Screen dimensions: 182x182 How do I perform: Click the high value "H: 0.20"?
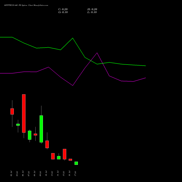click(92, 9)
